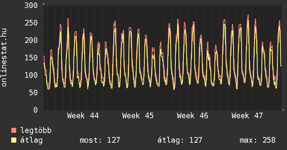Select the Week 44 axis label
Viewport: 287px width, 150px height.
(83, 116)
